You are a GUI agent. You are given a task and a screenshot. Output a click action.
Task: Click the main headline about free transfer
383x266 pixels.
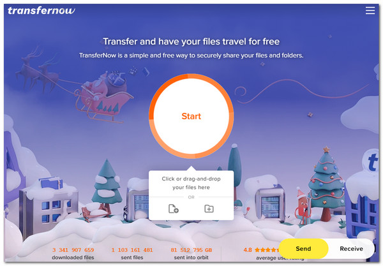coord(191,41)
